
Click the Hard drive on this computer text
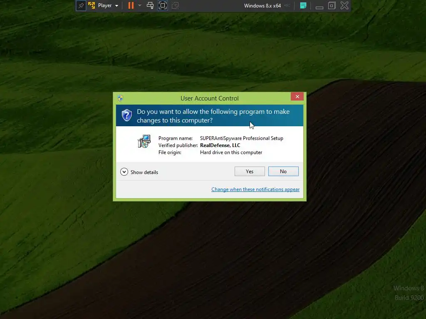[231, 152]
